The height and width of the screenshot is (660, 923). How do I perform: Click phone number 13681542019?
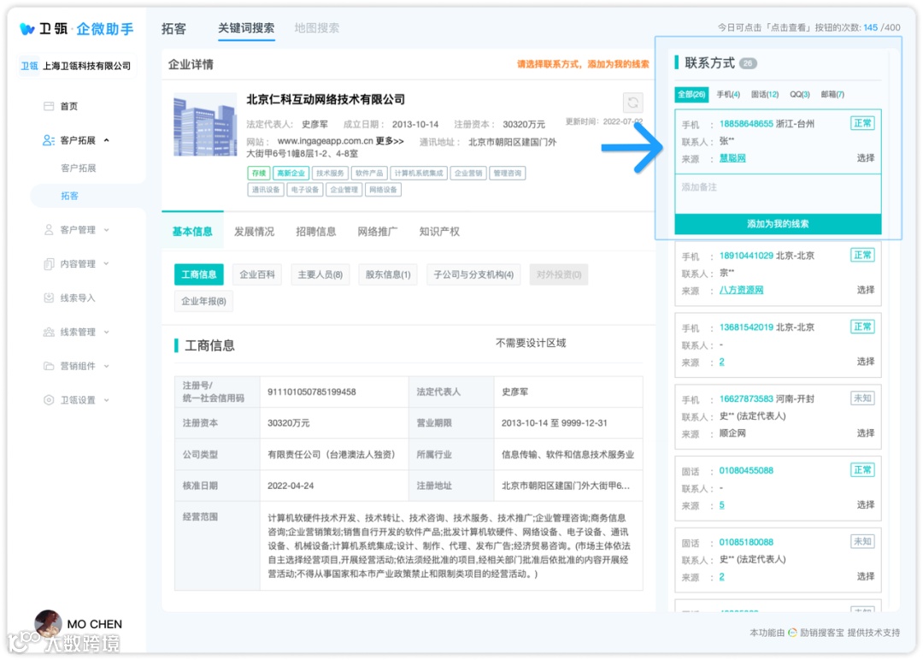(x=746, y=327)
